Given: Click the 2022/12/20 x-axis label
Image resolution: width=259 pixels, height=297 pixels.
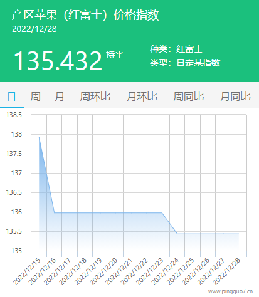Looking at the screenshot, I should coord(103,271).
